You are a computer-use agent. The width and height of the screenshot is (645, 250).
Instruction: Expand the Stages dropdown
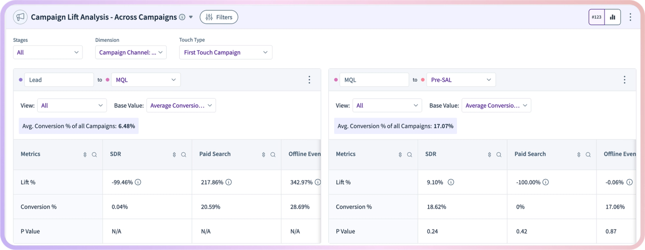click(48, 52)
